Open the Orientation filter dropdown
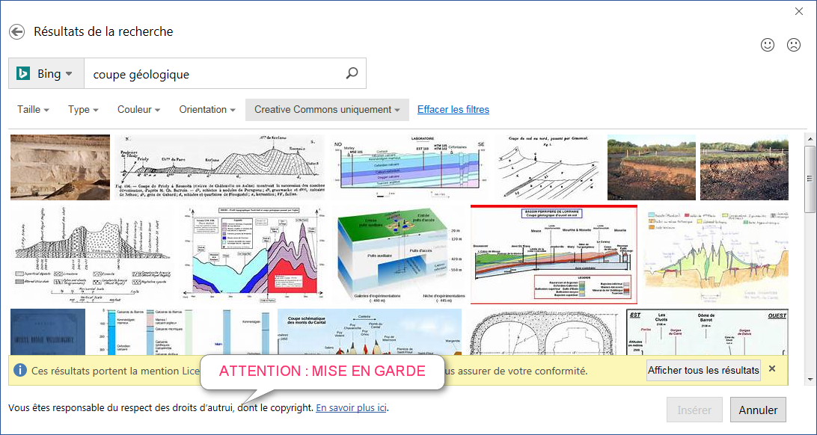The width and height of the screenshot is (817, 435). tap(207, 110)
